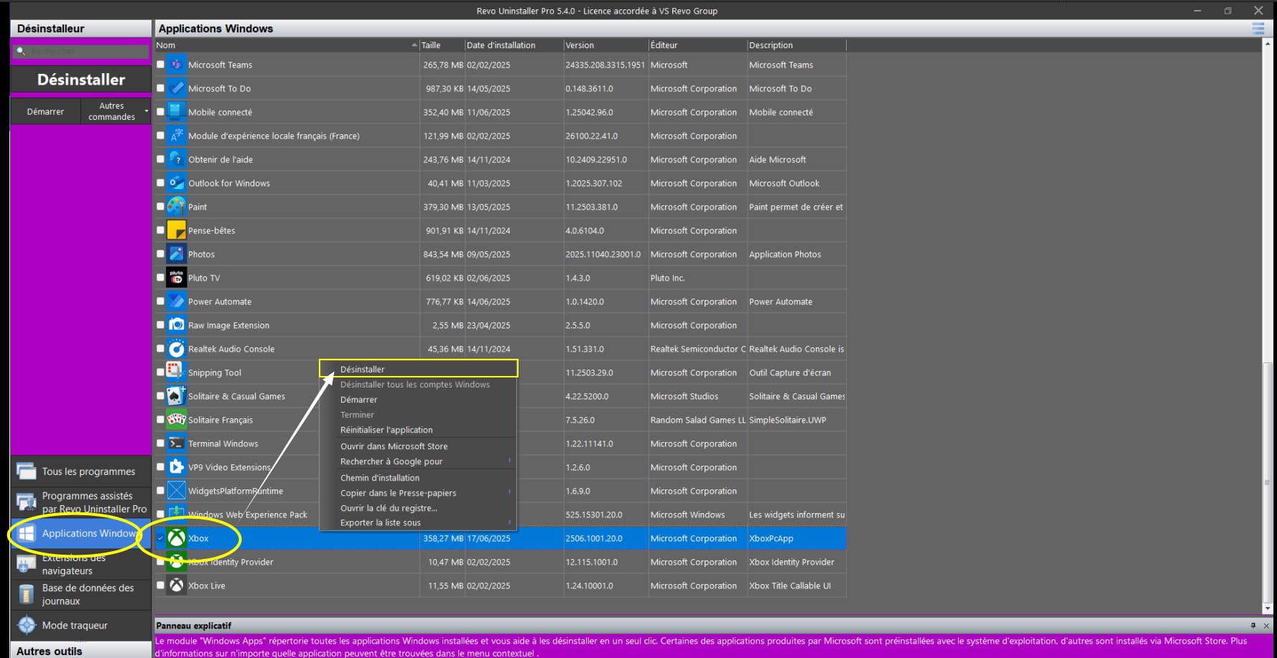Image resolution: width=1277 pixels, height=658 pixels.
Task: Select Chemin d'installation menu entry
Action: coord(418,478)
